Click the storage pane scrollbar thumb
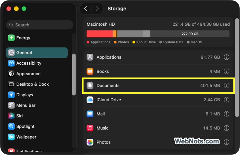The width and height of the screenshot is (240, 155). (x=237, y=68)
